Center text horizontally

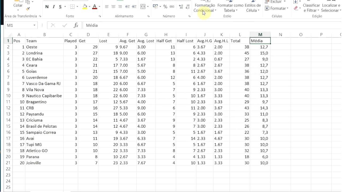click(x=113, y=7)
